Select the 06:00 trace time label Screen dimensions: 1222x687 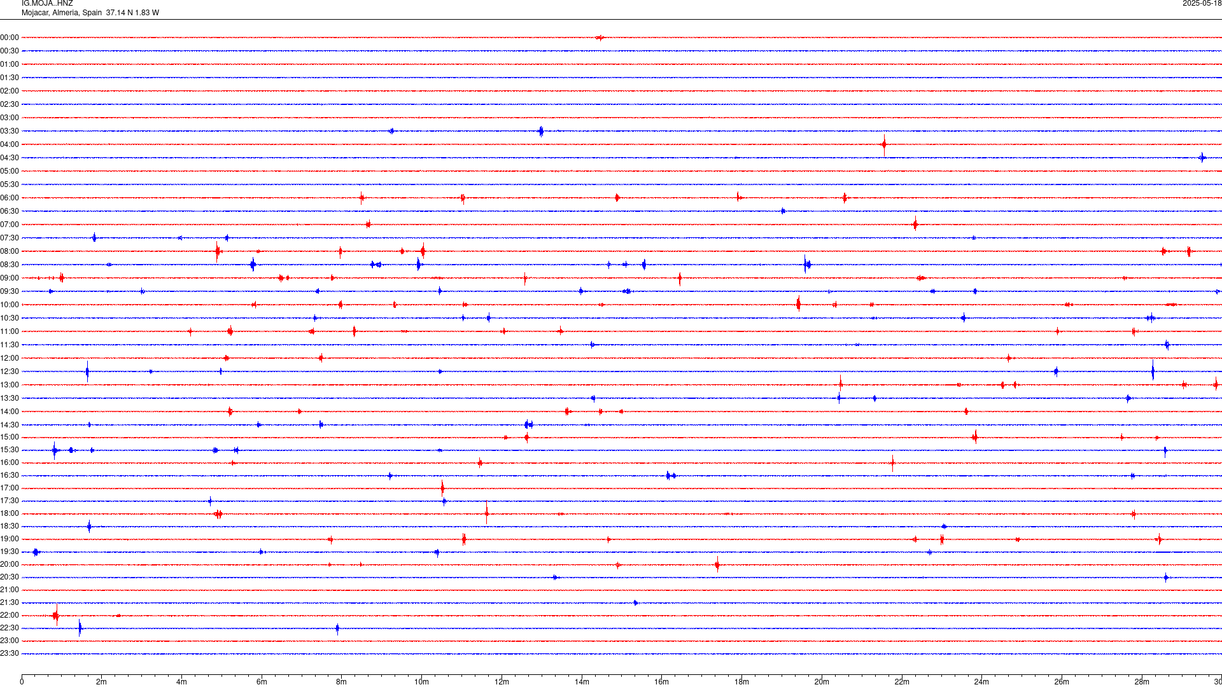point(10,198)
